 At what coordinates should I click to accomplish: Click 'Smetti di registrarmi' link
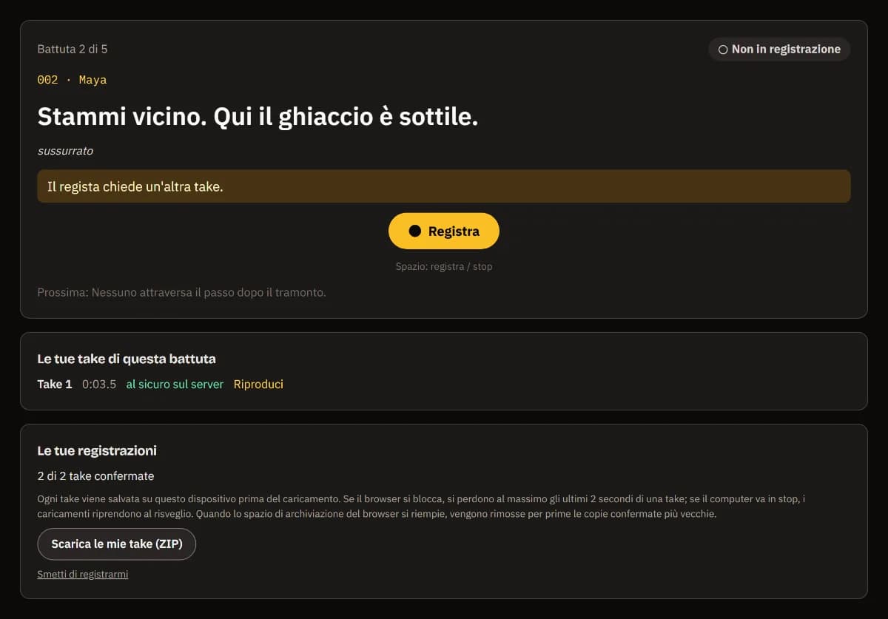(x=83, y=575)
